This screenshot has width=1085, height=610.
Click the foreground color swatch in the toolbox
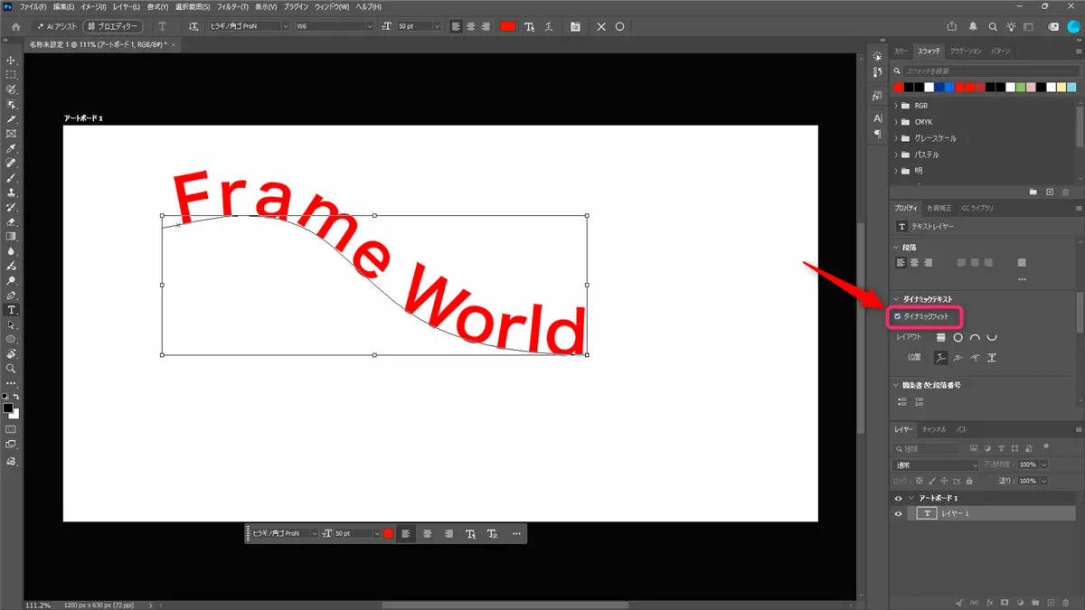coord(8,408)
